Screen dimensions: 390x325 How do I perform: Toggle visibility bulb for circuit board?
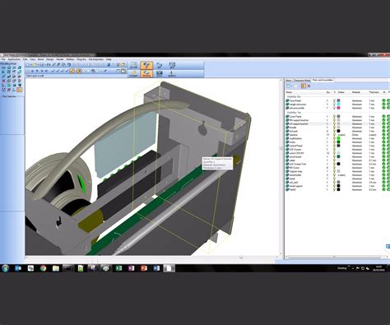pos(334,156)
